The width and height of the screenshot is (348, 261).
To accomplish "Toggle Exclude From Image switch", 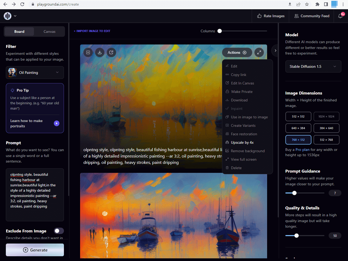I will pos(59,231).
